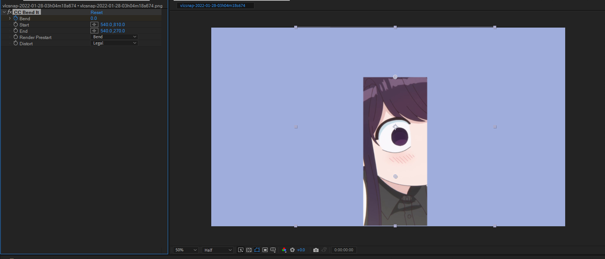Click the top-left layer transform handle
Viewport: 605px width, 259px height.
[x=296, y=27]
